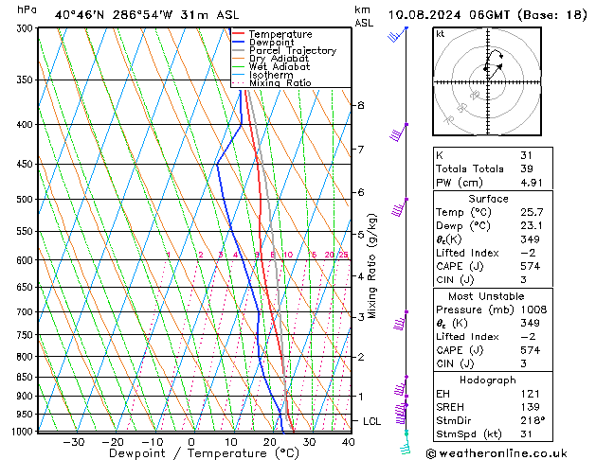Click the blue line swatch beside Dewpoint legend

click(238, 42)
